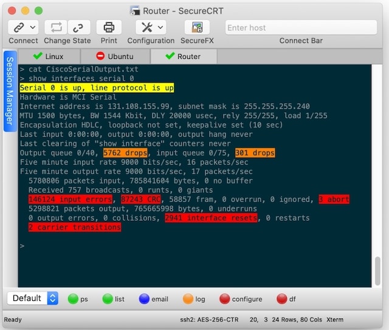Screen dimensions: 389x330
Task: Click '2 carrier transitions' text
Action: (75, 227)
